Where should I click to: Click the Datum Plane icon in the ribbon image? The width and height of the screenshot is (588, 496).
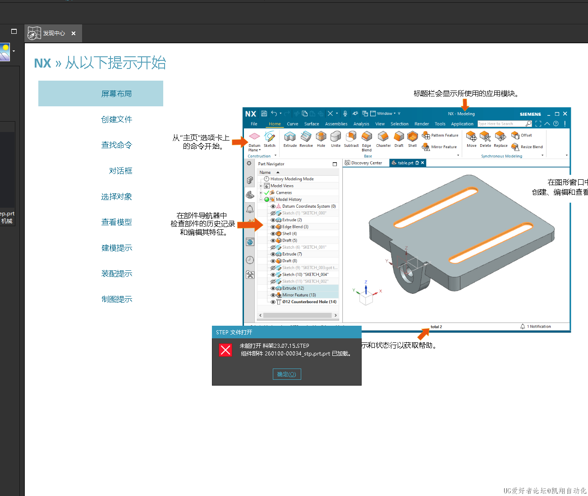pos(254,137)
